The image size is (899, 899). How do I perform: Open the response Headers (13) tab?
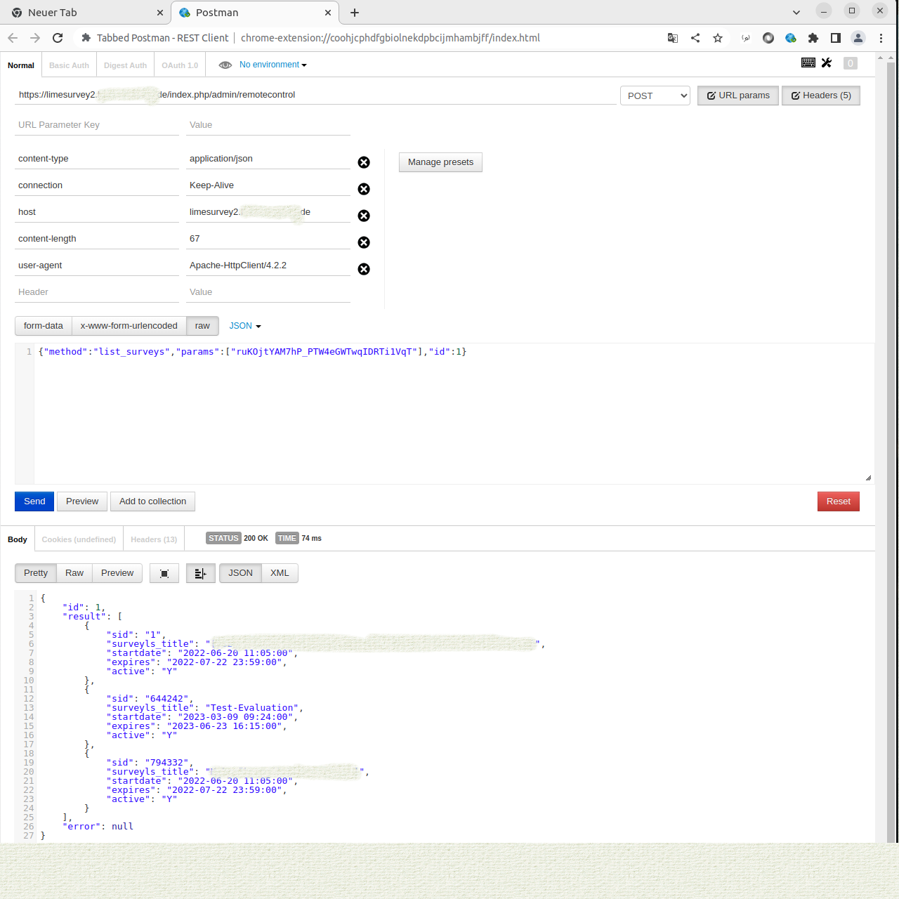pyautogui.click(x=154, y=539)
